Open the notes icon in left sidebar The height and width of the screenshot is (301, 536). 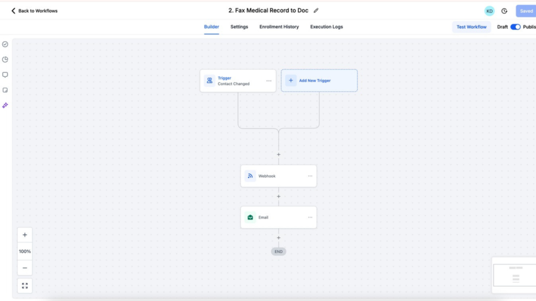[5, 89]
